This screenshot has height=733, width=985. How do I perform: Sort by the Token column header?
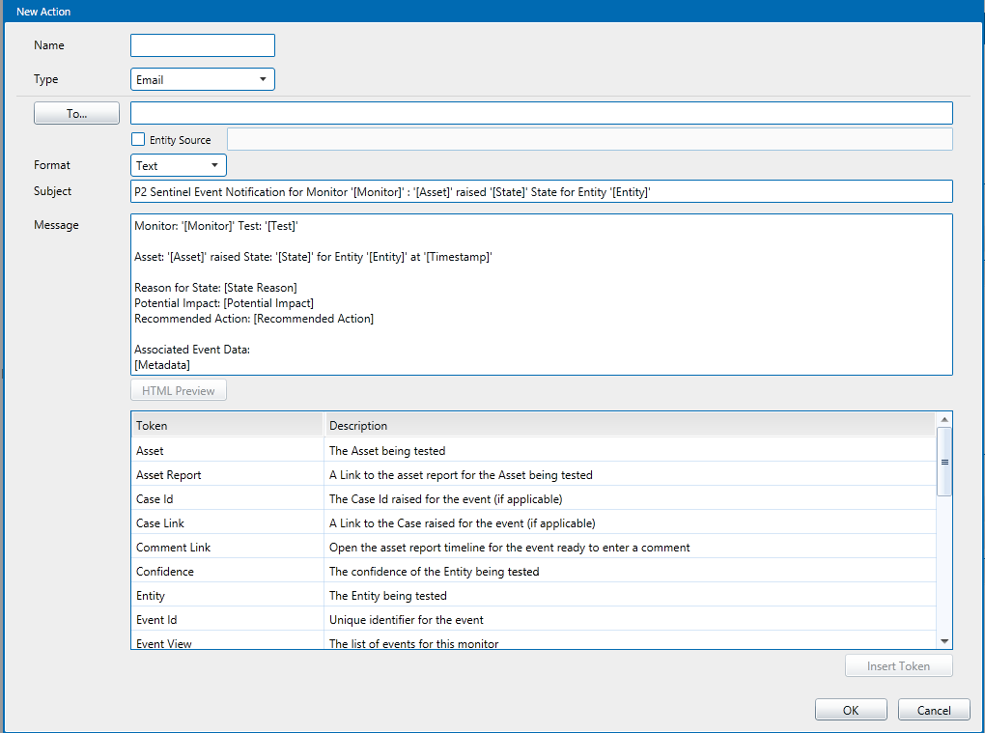tap(227, 425)
